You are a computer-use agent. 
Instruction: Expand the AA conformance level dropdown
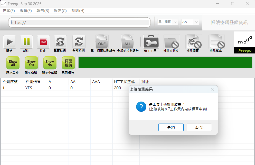[x=190, y=22]
